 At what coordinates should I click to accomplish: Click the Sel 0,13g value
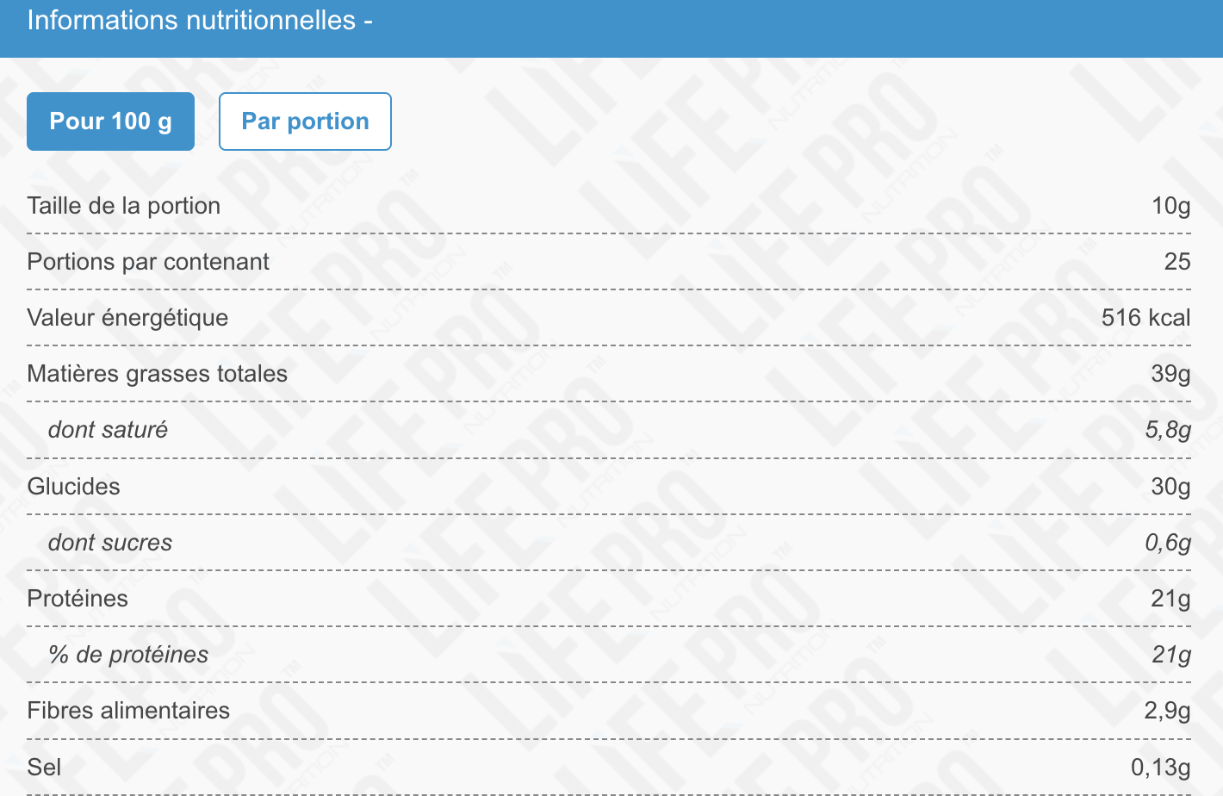(x=1161, y=767)
